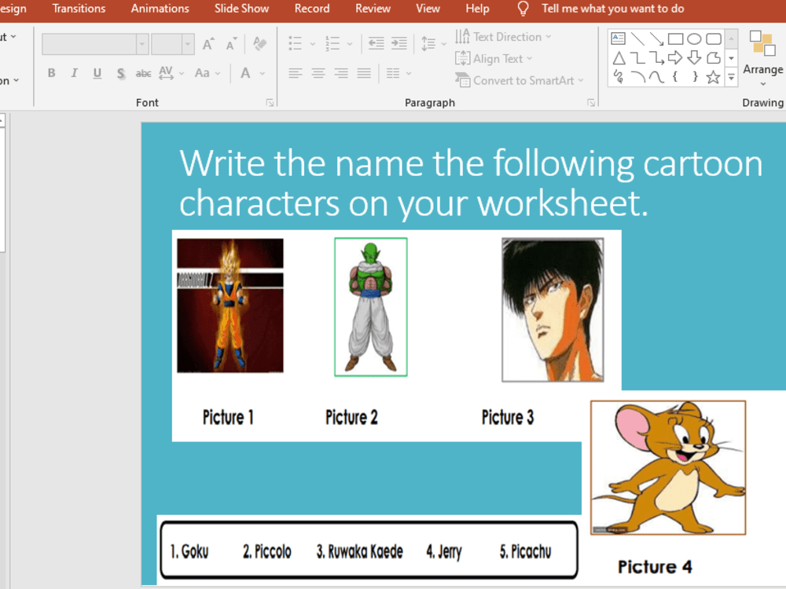786x589 pixels.
Task: Click the Numbering list icon
Action: tap(332, 43)
